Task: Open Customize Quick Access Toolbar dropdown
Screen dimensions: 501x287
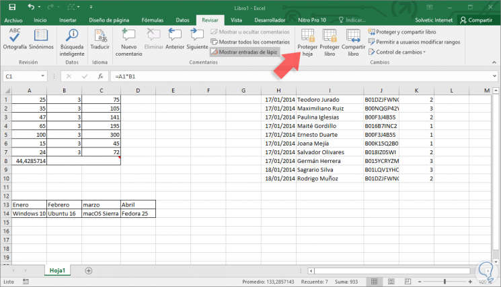Action: click(x=91, y=7)
